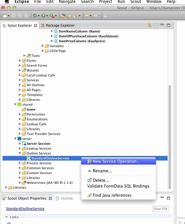Click the Debug bug icon in toolbar
The image size is (185, 224).
[35, 16]
